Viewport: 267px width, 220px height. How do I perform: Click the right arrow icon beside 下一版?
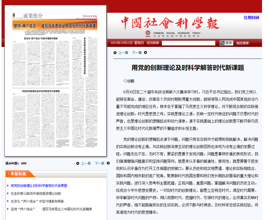click(108, 163)
